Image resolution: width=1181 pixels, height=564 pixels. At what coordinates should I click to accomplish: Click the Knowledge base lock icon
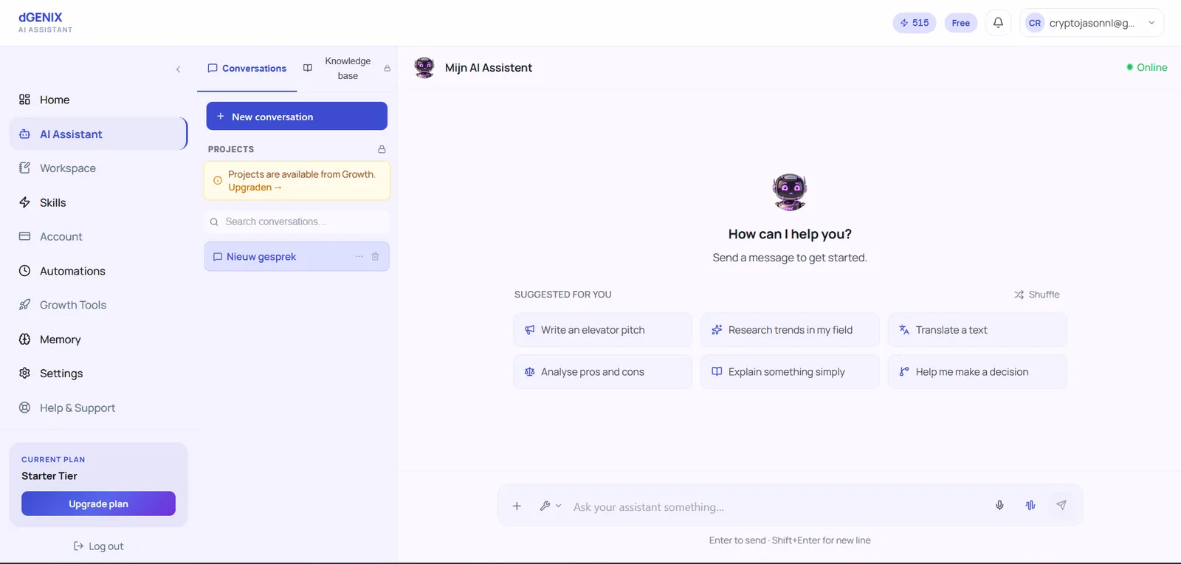pos(387,69)
